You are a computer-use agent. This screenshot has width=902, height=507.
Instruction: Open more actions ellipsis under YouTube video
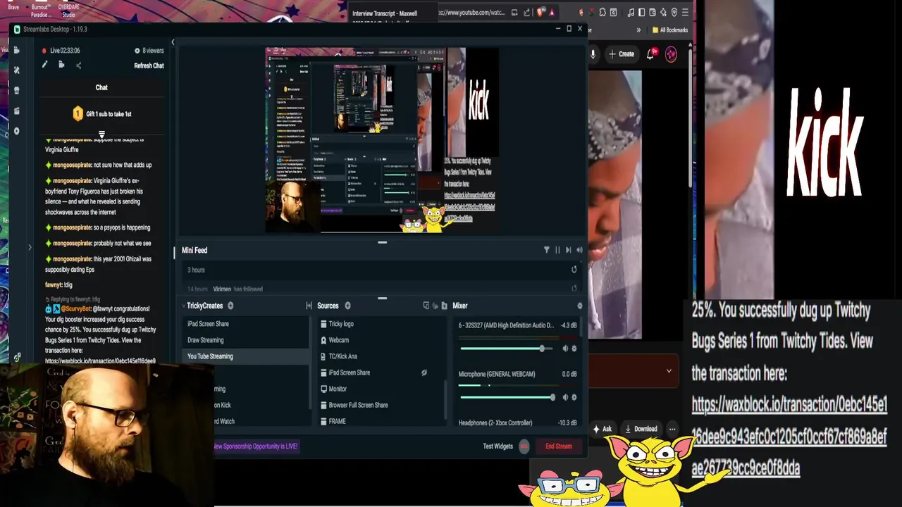point(672,429)
